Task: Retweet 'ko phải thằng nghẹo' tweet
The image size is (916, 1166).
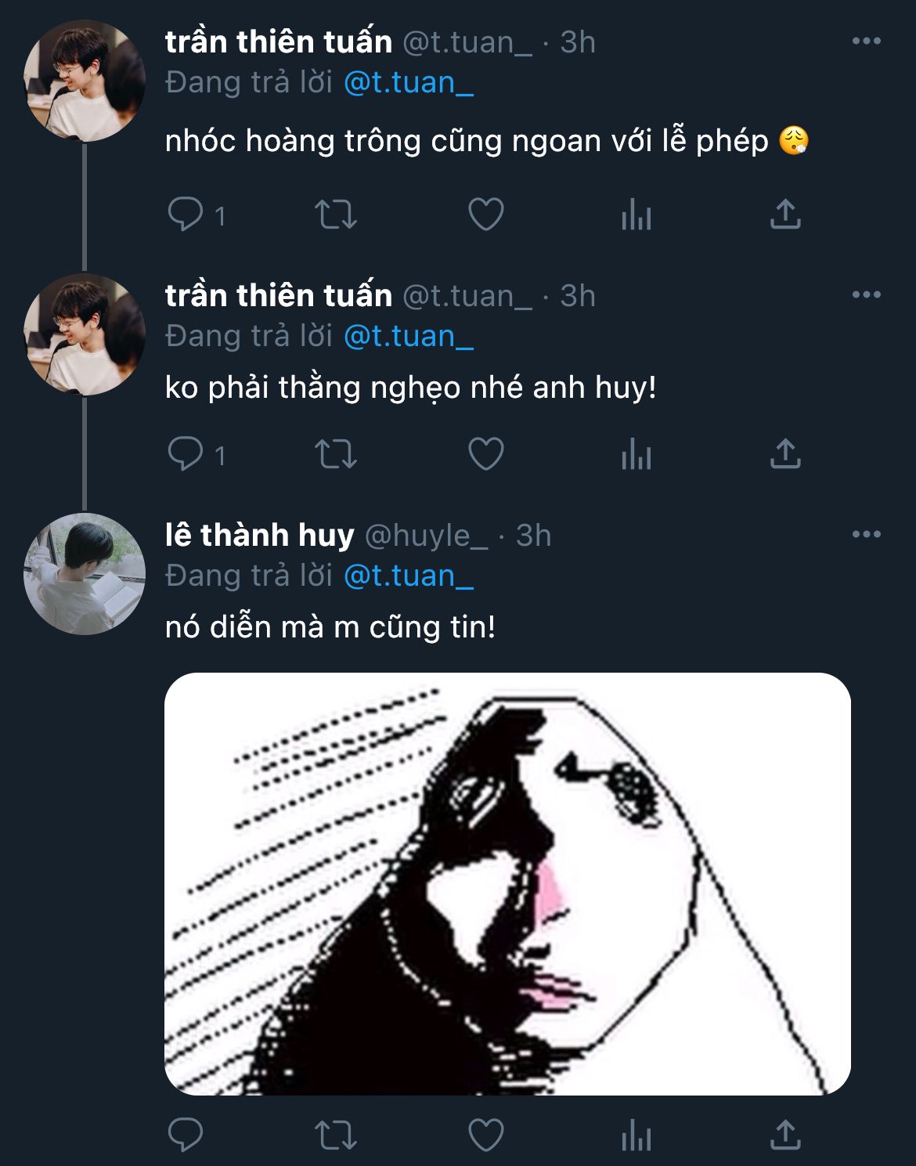Action: tap(335, 453)
